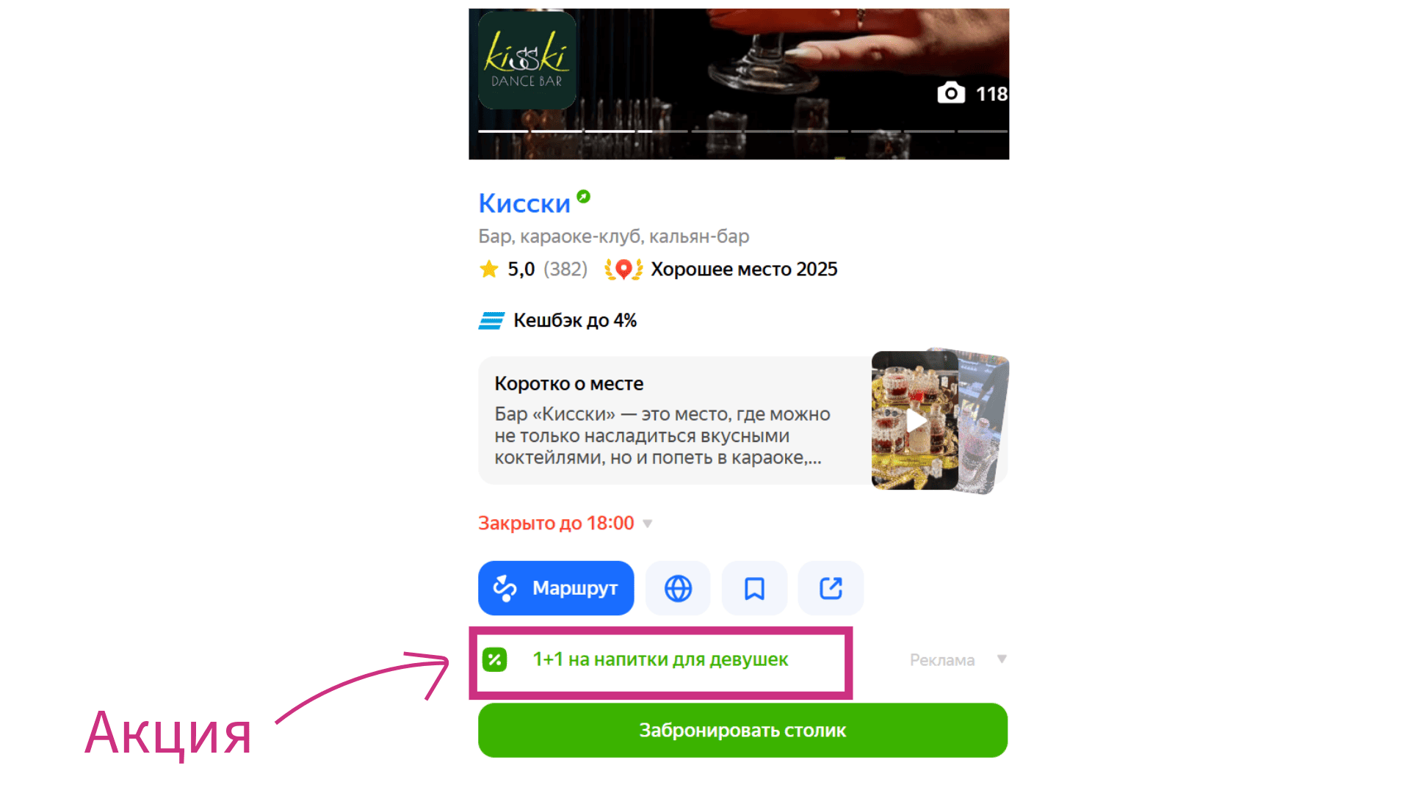
Task: Open promo 1+1 на напитки для девушек
Action: tap(660, 659)
